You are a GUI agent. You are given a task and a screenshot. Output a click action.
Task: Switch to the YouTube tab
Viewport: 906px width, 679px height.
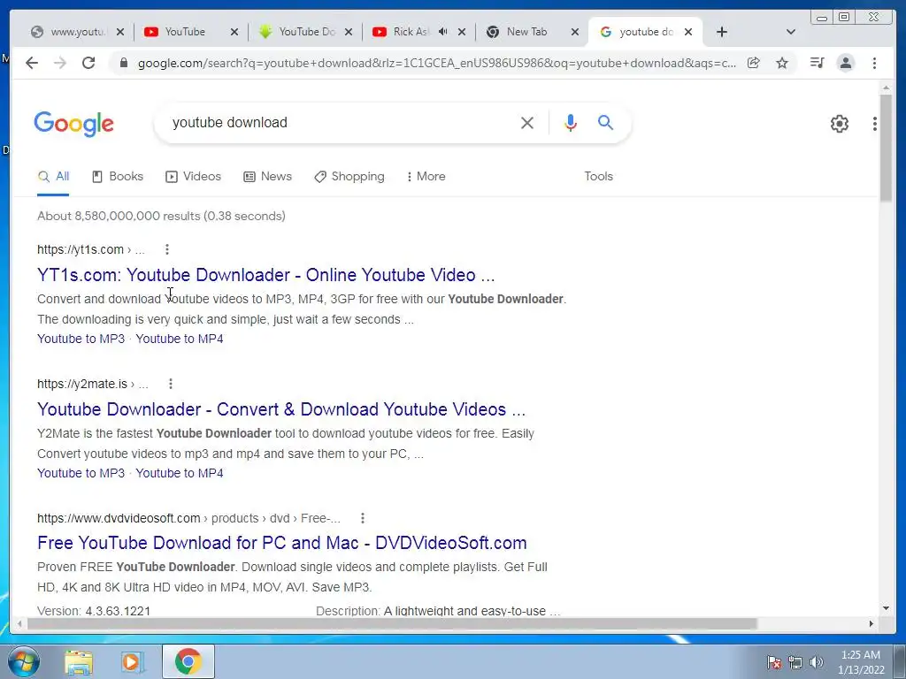point(185,32)
